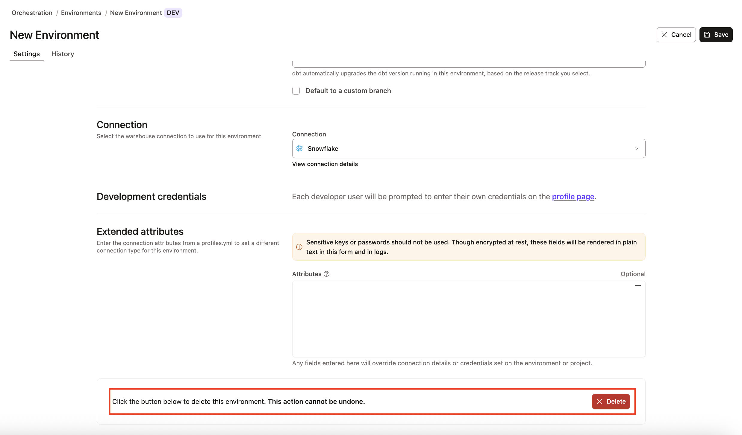Select the Snowflake connection combo box

(468, 148)
